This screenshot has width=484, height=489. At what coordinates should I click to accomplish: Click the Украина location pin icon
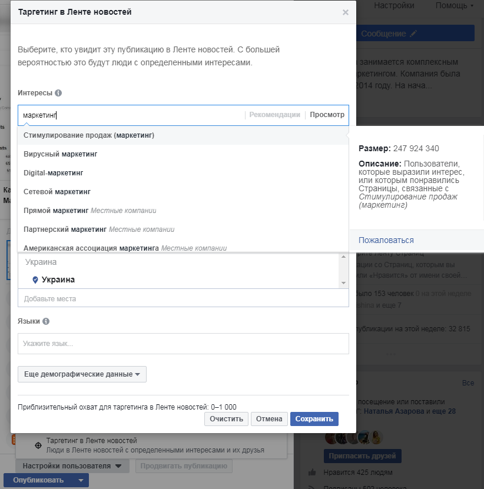(35, 280)
